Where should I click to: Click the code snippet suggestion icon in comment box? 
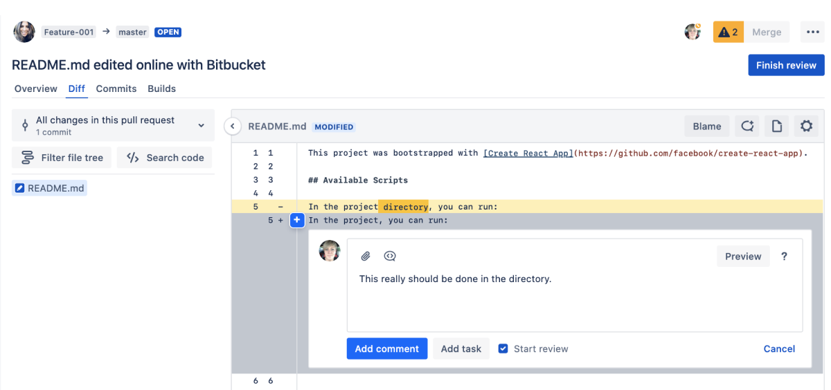pyautogui.click(x=390, y=257)
